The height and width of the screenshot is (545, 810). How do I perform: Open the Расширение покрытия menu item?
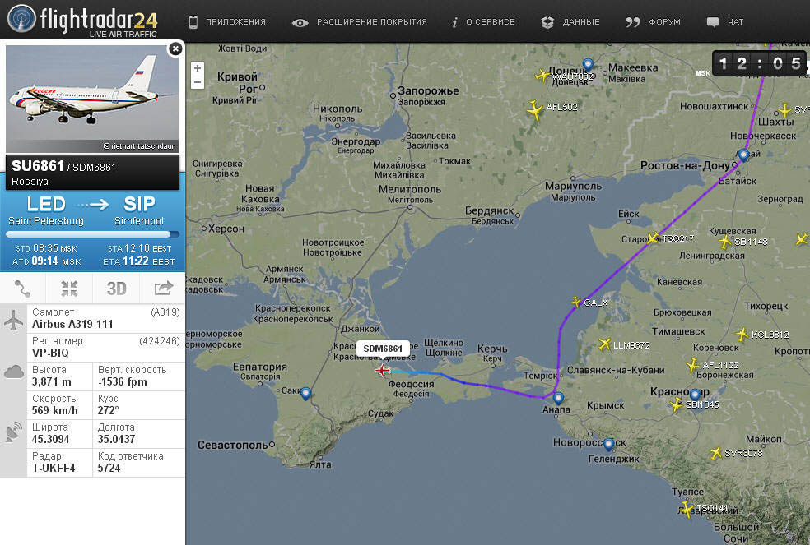(x=360, y=22)
